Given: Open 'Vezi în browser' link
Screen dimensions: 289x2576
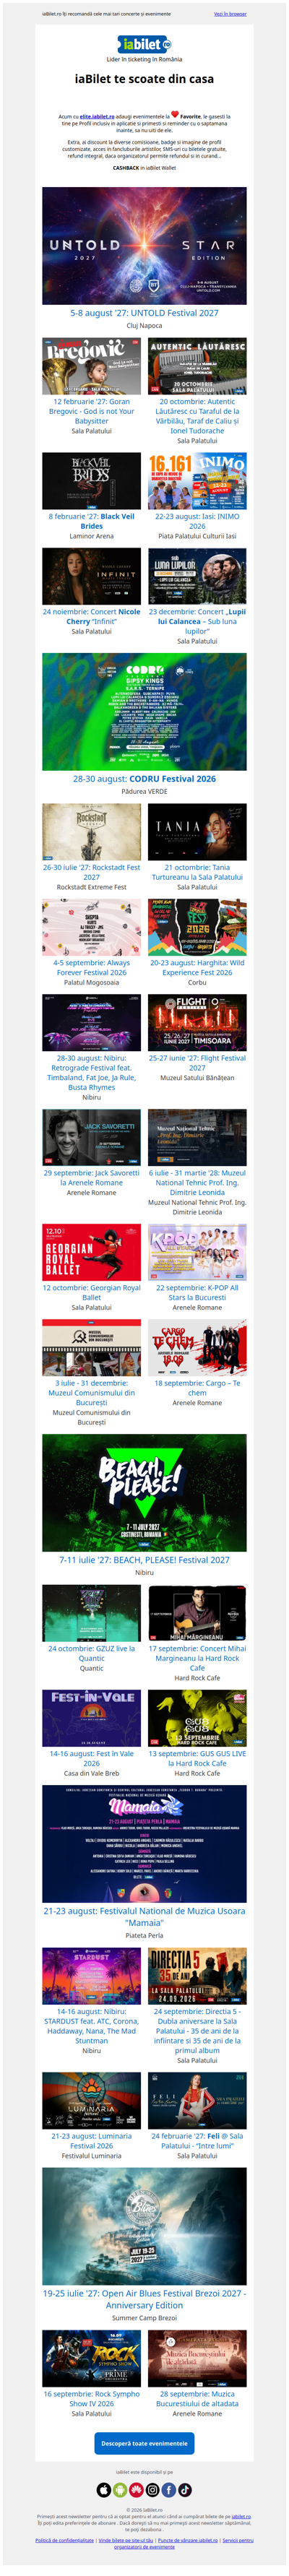Looking at the screenshot, I should [230, 14].
